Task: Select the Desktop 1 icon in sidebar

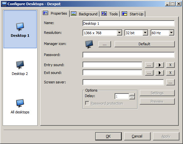Action: 20,27
